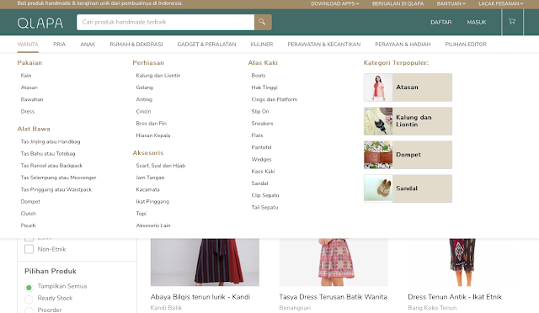
Task: Go to Tali Sepatu subcategory
Action: [264, 208]
